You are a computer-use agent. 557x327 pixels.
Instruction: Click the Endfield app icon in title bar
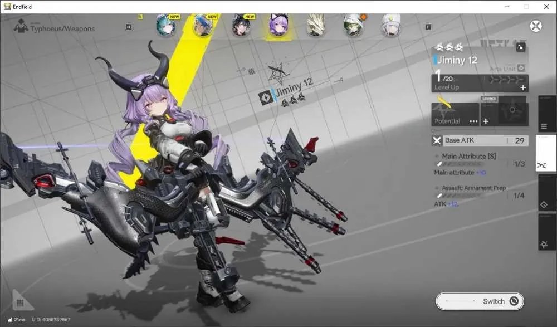(7, 6)
